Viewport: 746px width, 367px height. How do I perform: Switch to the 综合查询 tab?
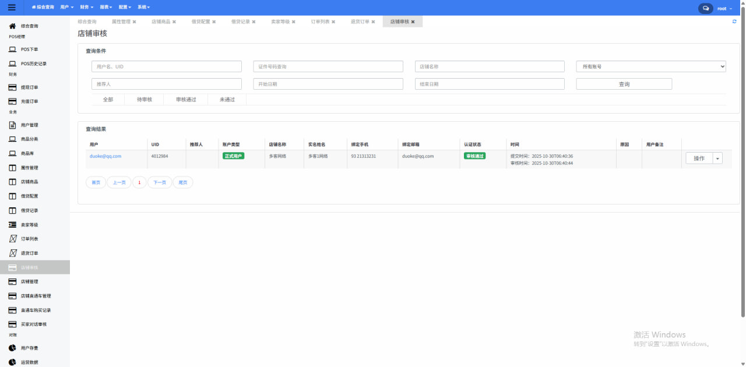(x=87, y=22)
